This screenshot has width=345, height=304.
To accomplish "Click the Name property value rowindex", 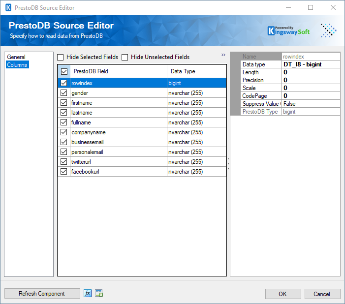I will pyautogui.click(x=311, y=57).
